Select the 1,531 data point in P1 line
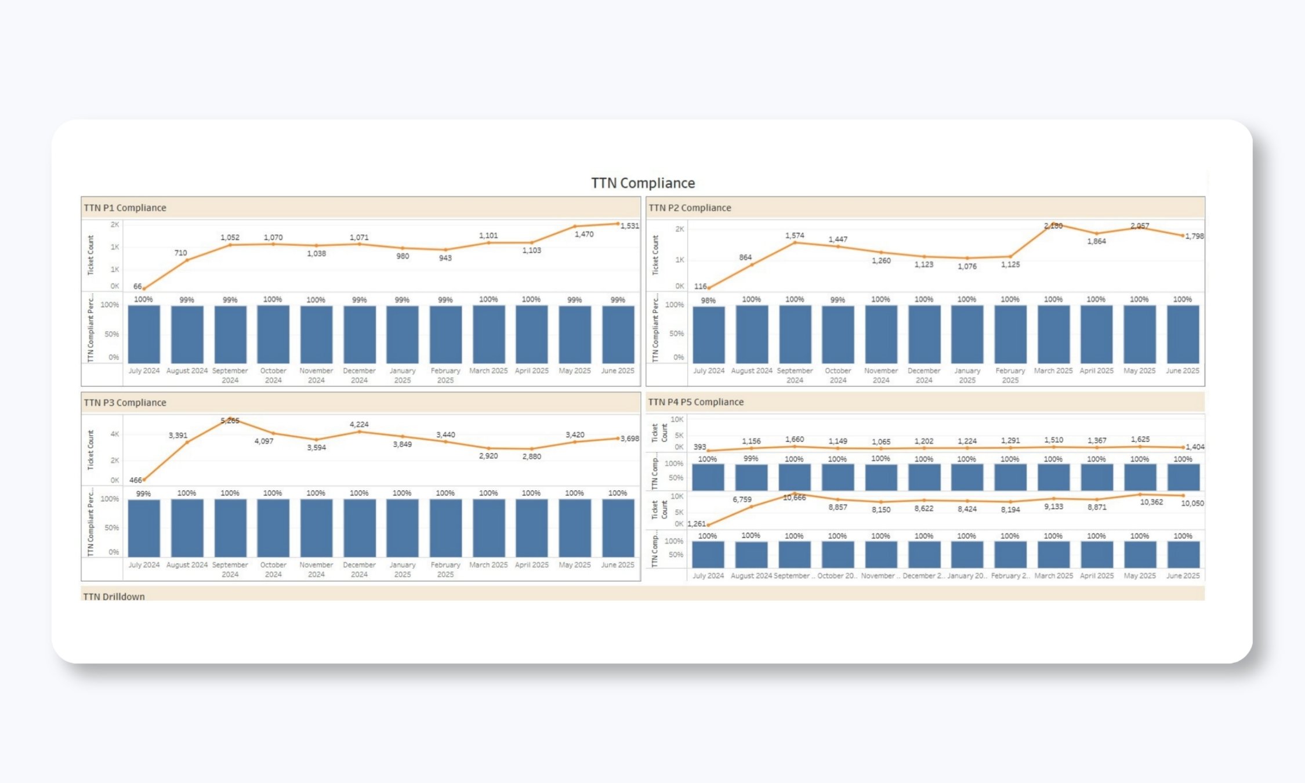Viewport: 1305px width, 783px height. pyautogui.click(x=618, y=224)
